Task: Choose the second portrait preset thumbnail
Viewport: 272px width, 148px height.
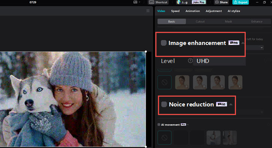Action: click(200, 82)
